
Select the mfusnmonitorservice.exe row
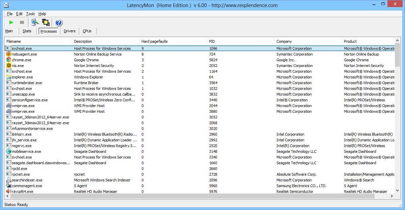click(199, 129)
